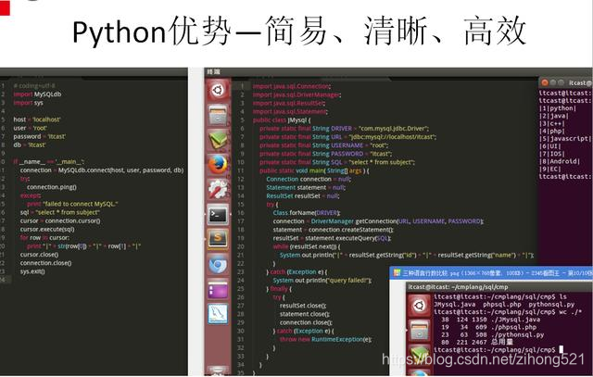Click the password 'itcast' Python line
The width and height of the screenshot is (593, 377).
(39, 136)
